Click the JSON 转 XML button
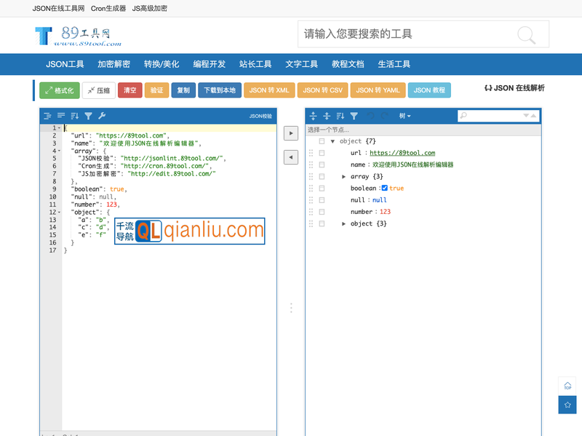The height and width of the screenshot is (436, 582). (268, 90)
